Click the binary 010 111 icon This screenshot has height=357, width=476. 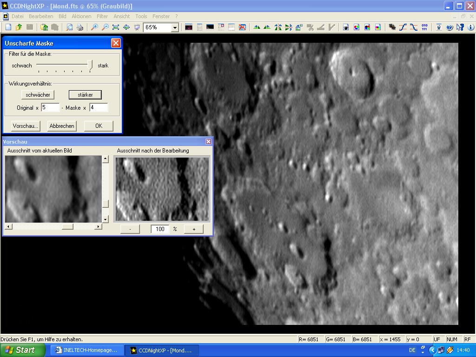(x=424, y=27)
